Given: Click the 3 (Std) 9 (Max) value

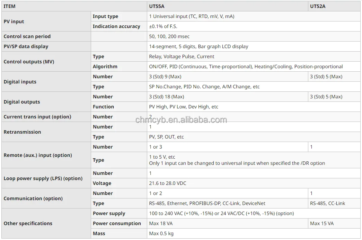Looking at the screenshot, I should coord(165,77).
